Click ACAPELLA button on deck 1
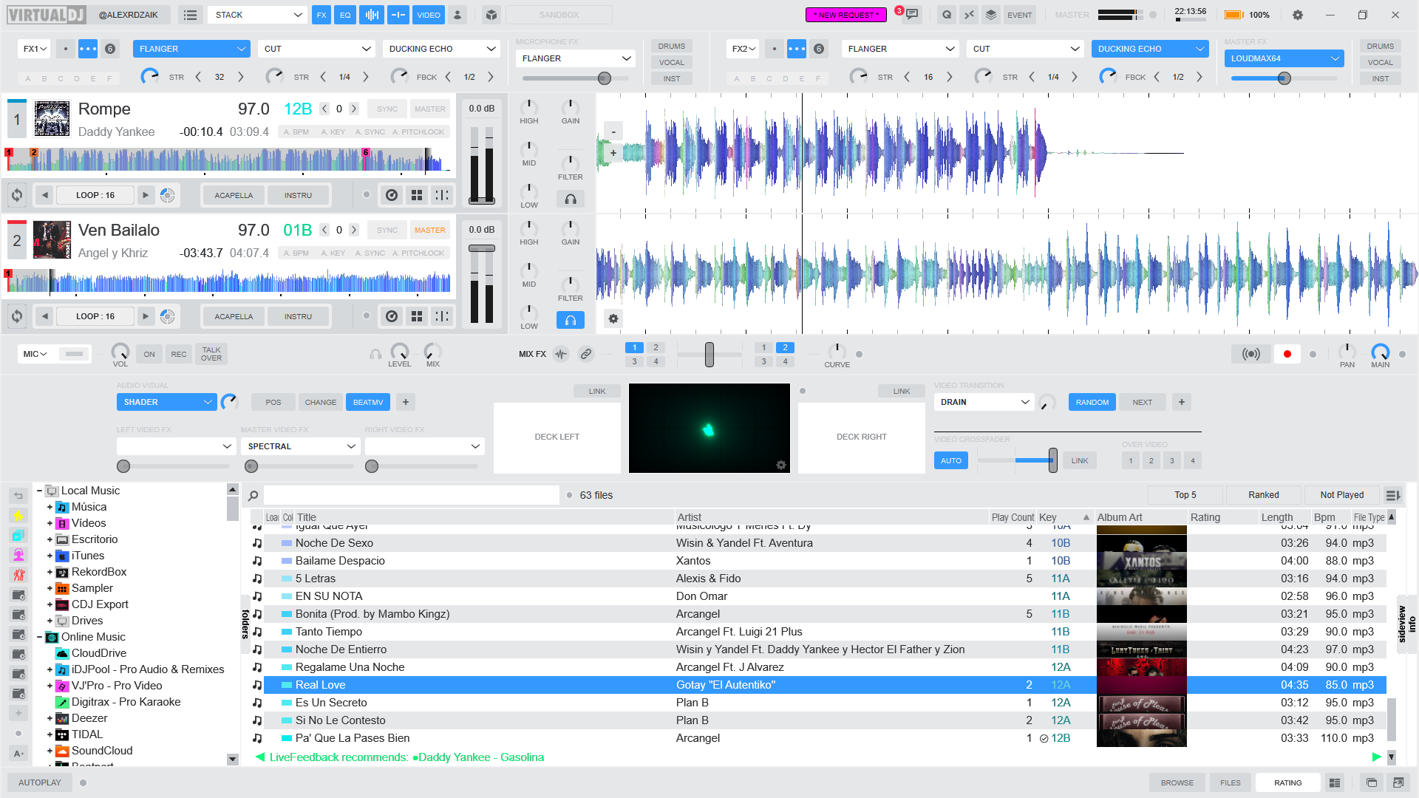This screenshot has width=1419, height=798. click(x=234, y=195)
